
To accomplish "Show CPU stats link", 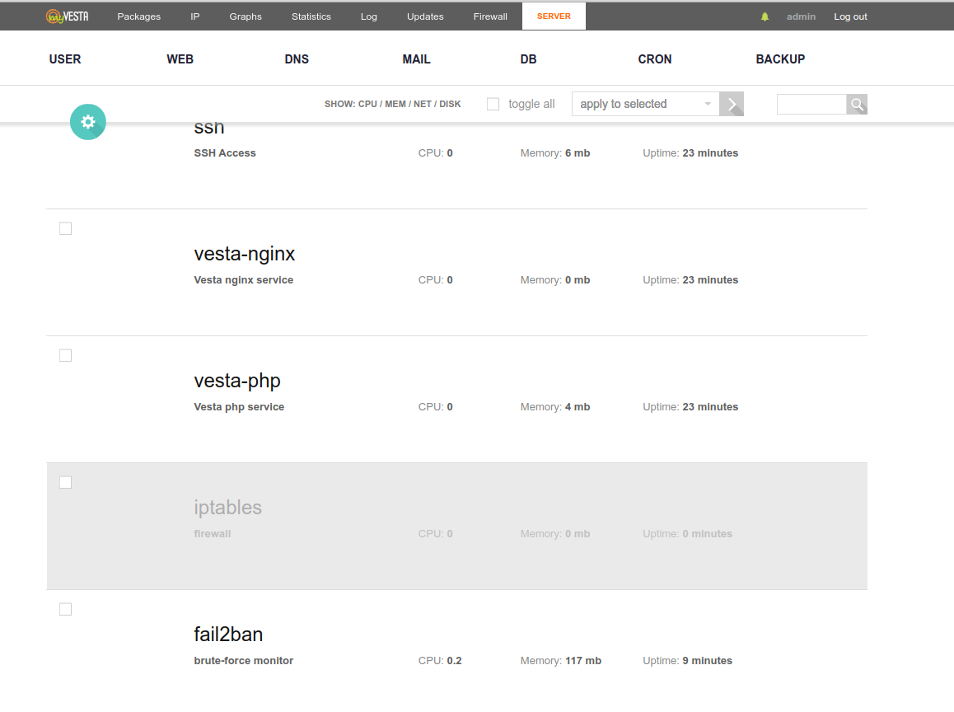I will tap(367, 104).
